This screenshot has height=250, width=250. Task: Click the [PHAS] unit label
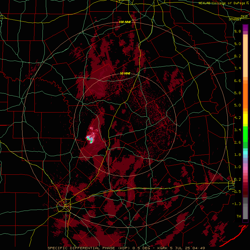tap(235, 19)
